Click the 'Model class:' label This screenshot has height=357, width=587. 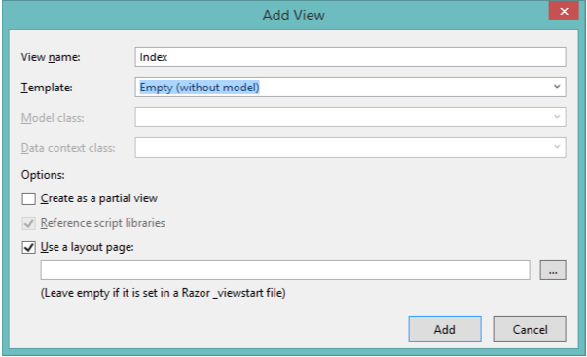tap(53, 118)
